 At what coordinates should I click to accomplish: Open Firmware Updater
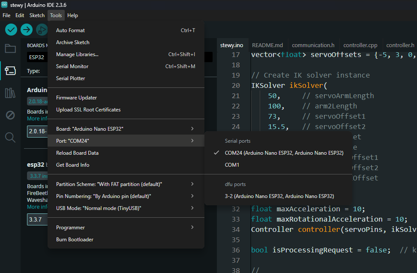[x=126, y=98]
